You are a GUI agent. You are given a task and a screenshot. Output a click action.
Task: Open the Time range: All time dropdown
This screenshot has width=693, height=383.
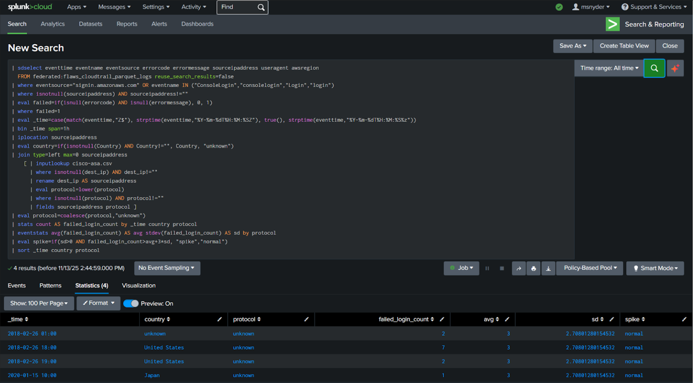[x=609, y=68]
